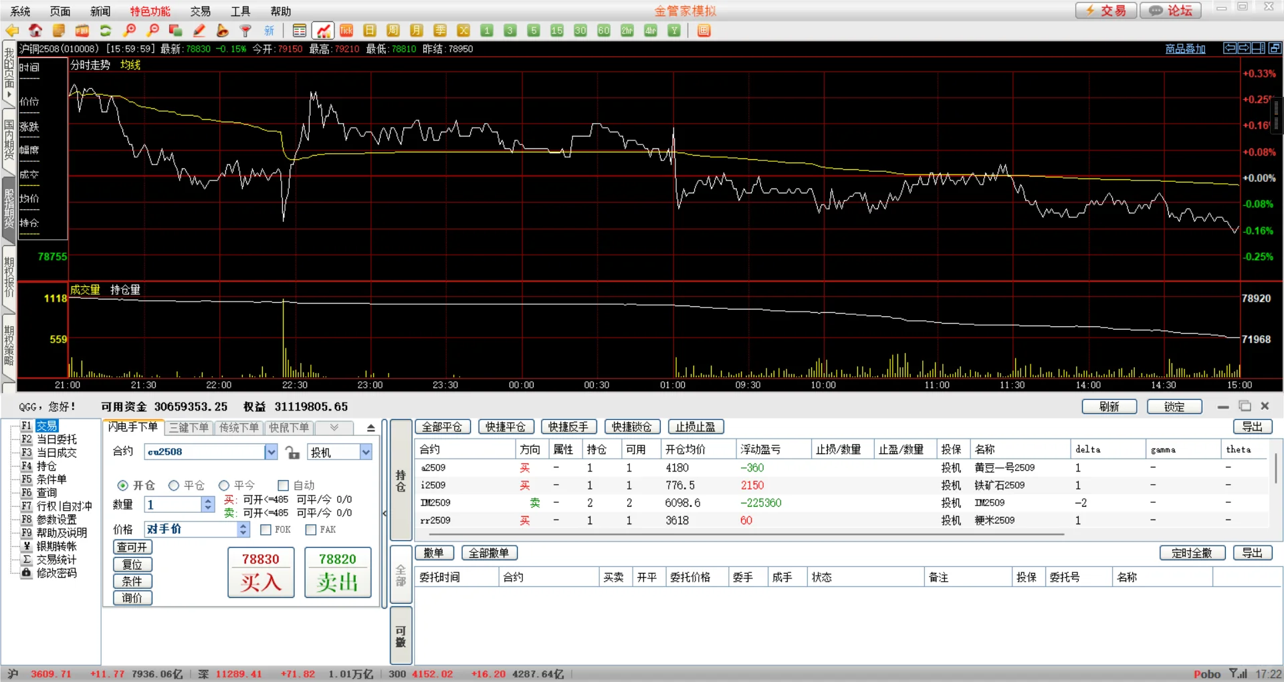1284x682 pixels.
Task: Click the 快捷反手 button
Action: (568, 427)
